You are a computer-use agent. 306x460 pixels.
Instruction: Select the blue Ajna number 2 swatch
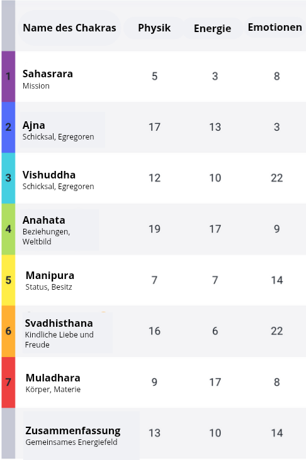point(8,127)
